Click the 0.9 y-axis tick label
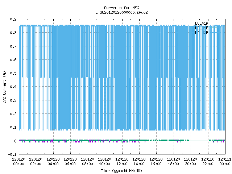 13,19
